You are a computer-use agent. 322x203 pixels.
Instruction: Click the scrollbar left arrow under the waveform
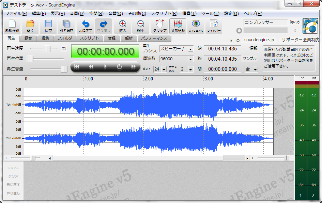[x=50, y=158]
